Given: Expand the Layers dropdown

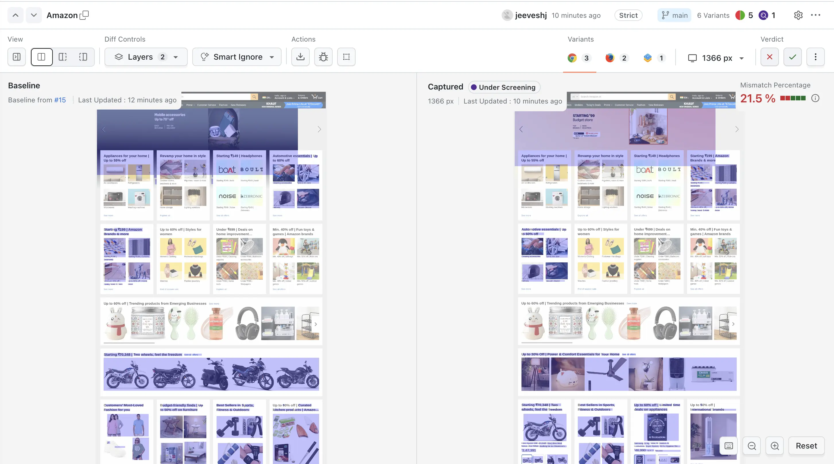Looking at the screenshot, I should [146, 57].
